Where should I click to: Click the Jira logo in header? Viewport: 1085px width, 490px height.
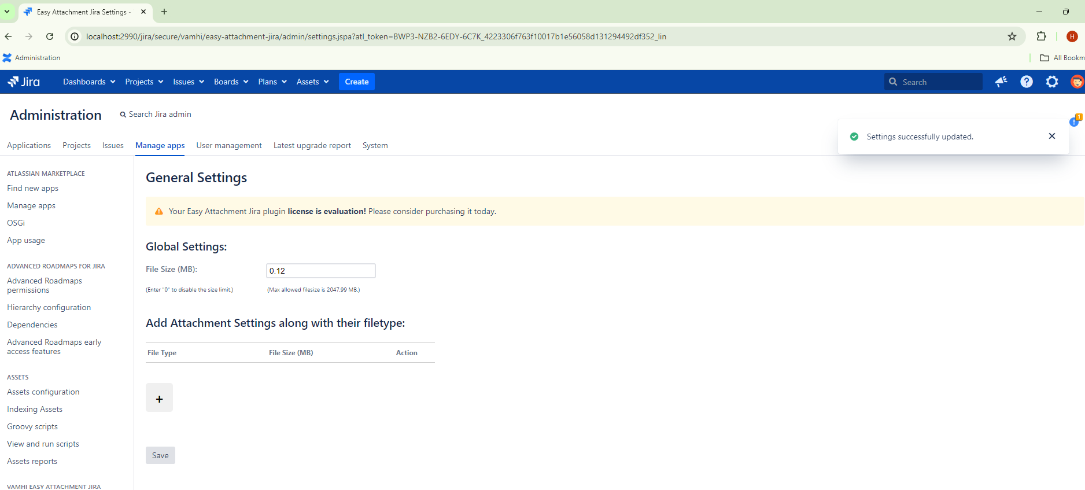click(x=24, y=82)
